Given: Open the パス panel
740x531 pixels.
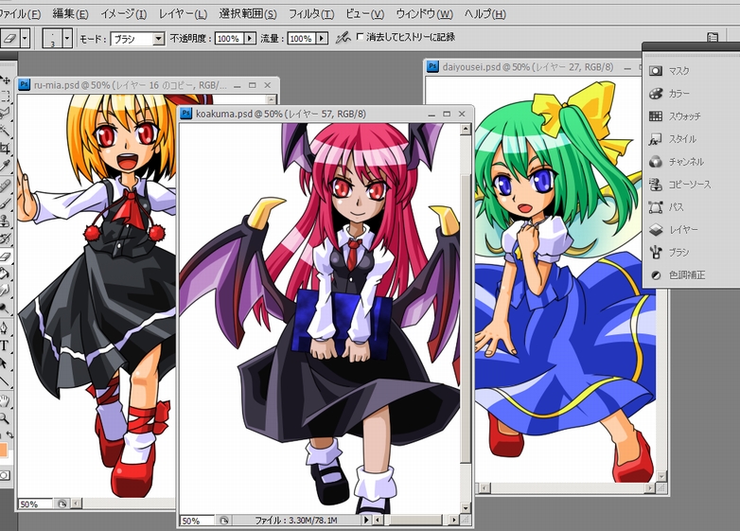Looking at the screenshot, I should (666, 206).
